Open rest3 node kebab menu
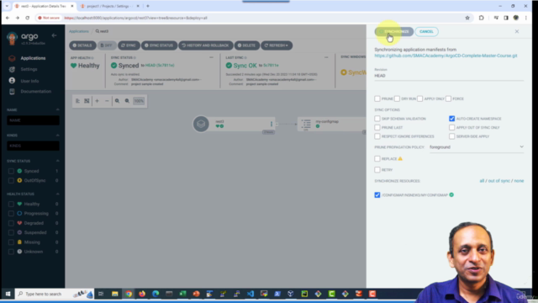Screen dimensions: 538x303 point(272,124)
